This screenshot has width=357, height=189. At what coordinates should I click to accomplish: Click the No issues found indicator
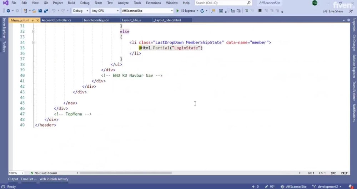pyautogui.click(x=44, y=173)
